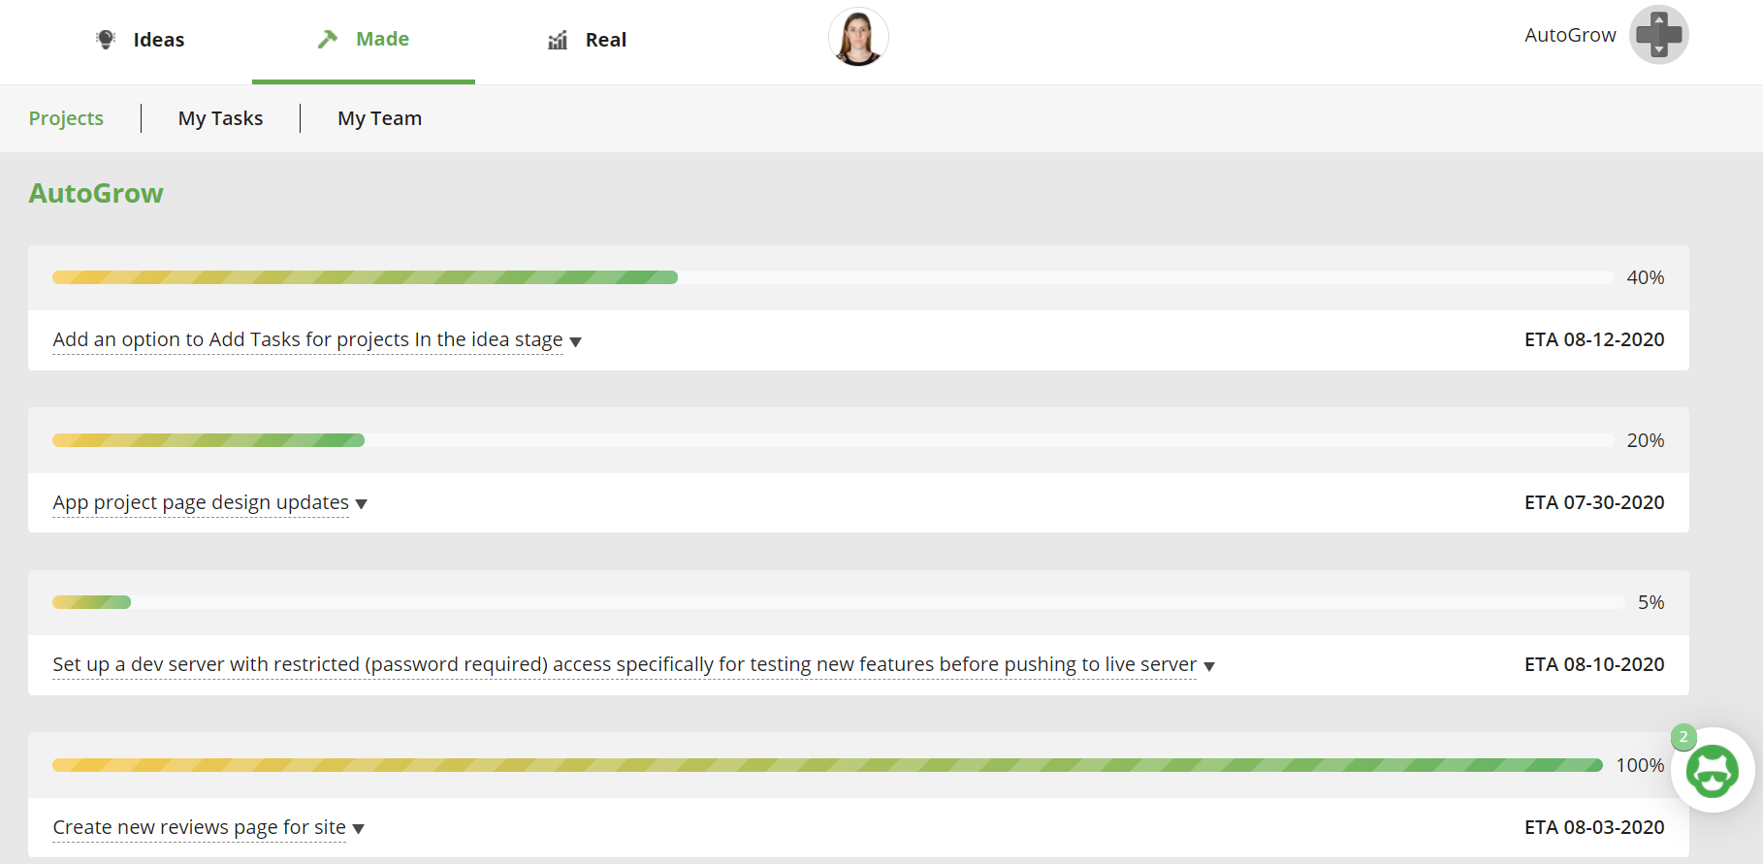Expand the dev server task dropdown arrow

(x=1209, y=666)
